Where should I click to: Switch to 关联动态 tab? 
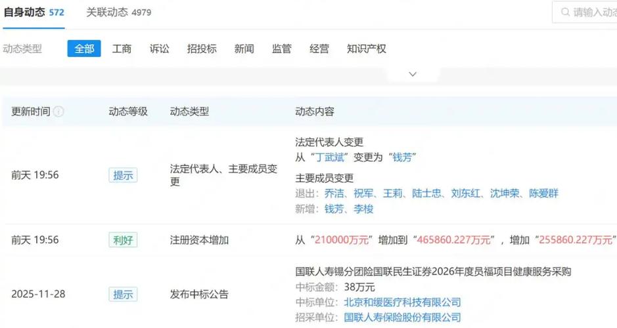coord(118,12)
